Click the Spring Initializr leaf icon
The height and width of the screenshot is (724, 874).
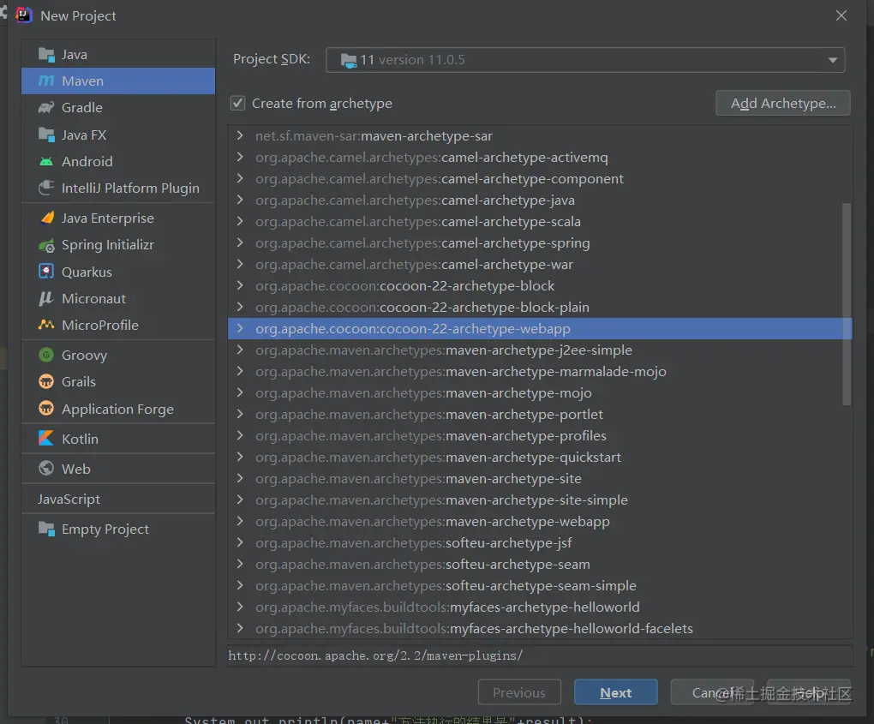[x=46, y=245]
